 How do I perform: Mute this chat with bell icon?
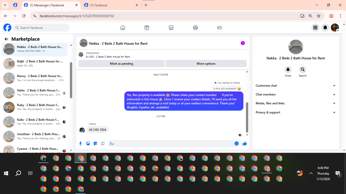(288, 70)
